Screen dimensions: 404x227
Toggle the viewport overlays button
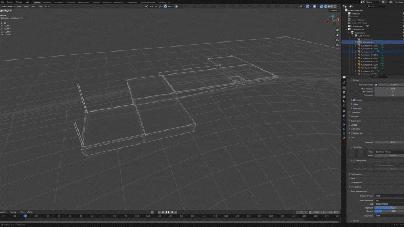click(x=315, y=6)
